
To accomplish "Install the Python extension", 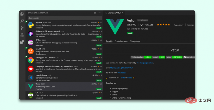I will tap(99, 28).
